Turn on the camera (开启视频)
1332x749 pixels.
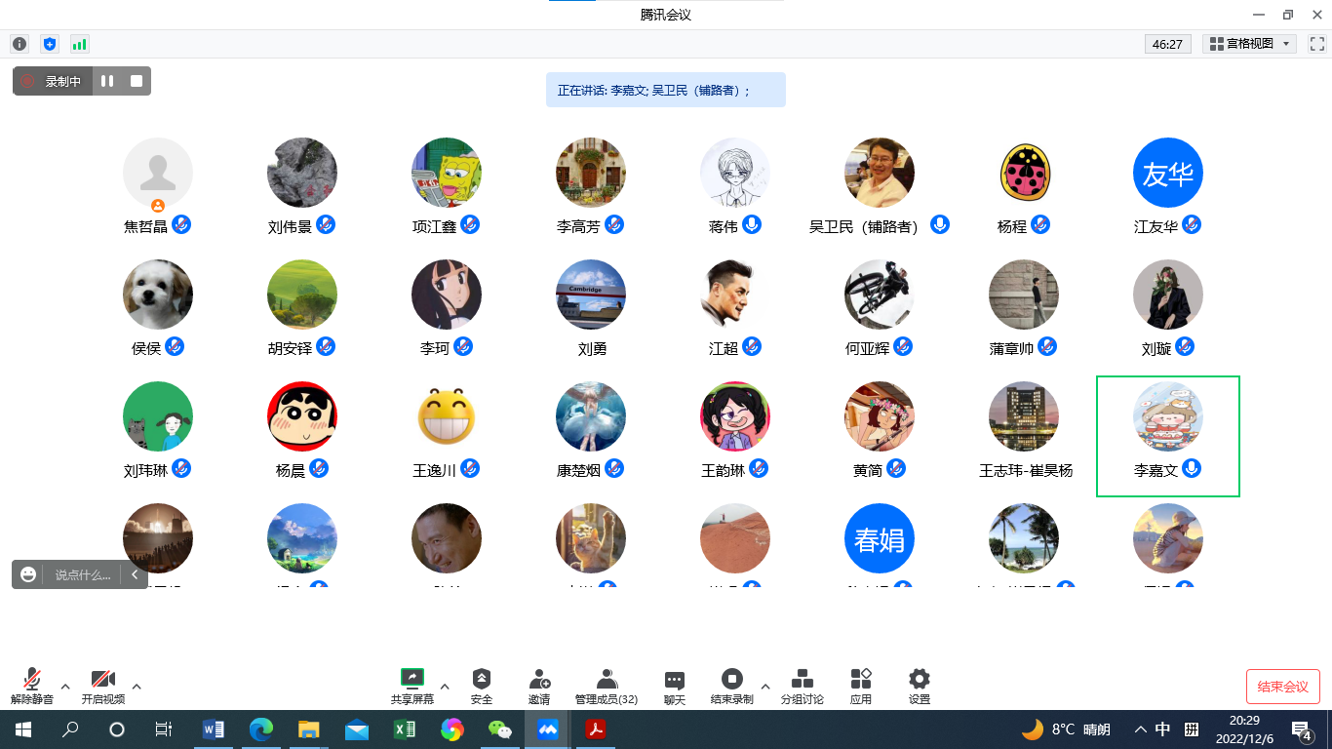(102, 680)
